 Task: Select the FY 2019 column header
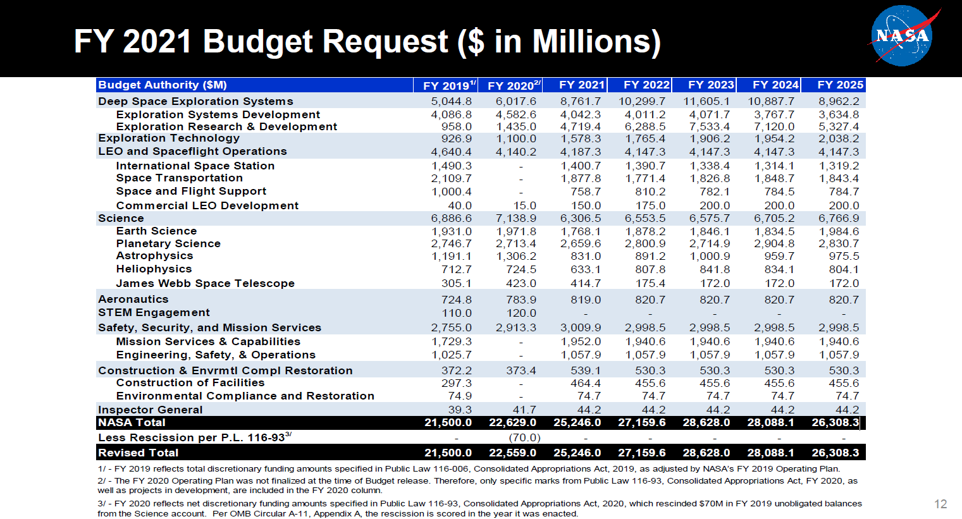coord(447,85)
